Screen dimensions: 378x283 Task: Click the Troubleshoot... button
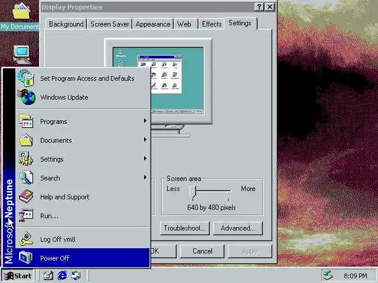[x=185, y=228]
